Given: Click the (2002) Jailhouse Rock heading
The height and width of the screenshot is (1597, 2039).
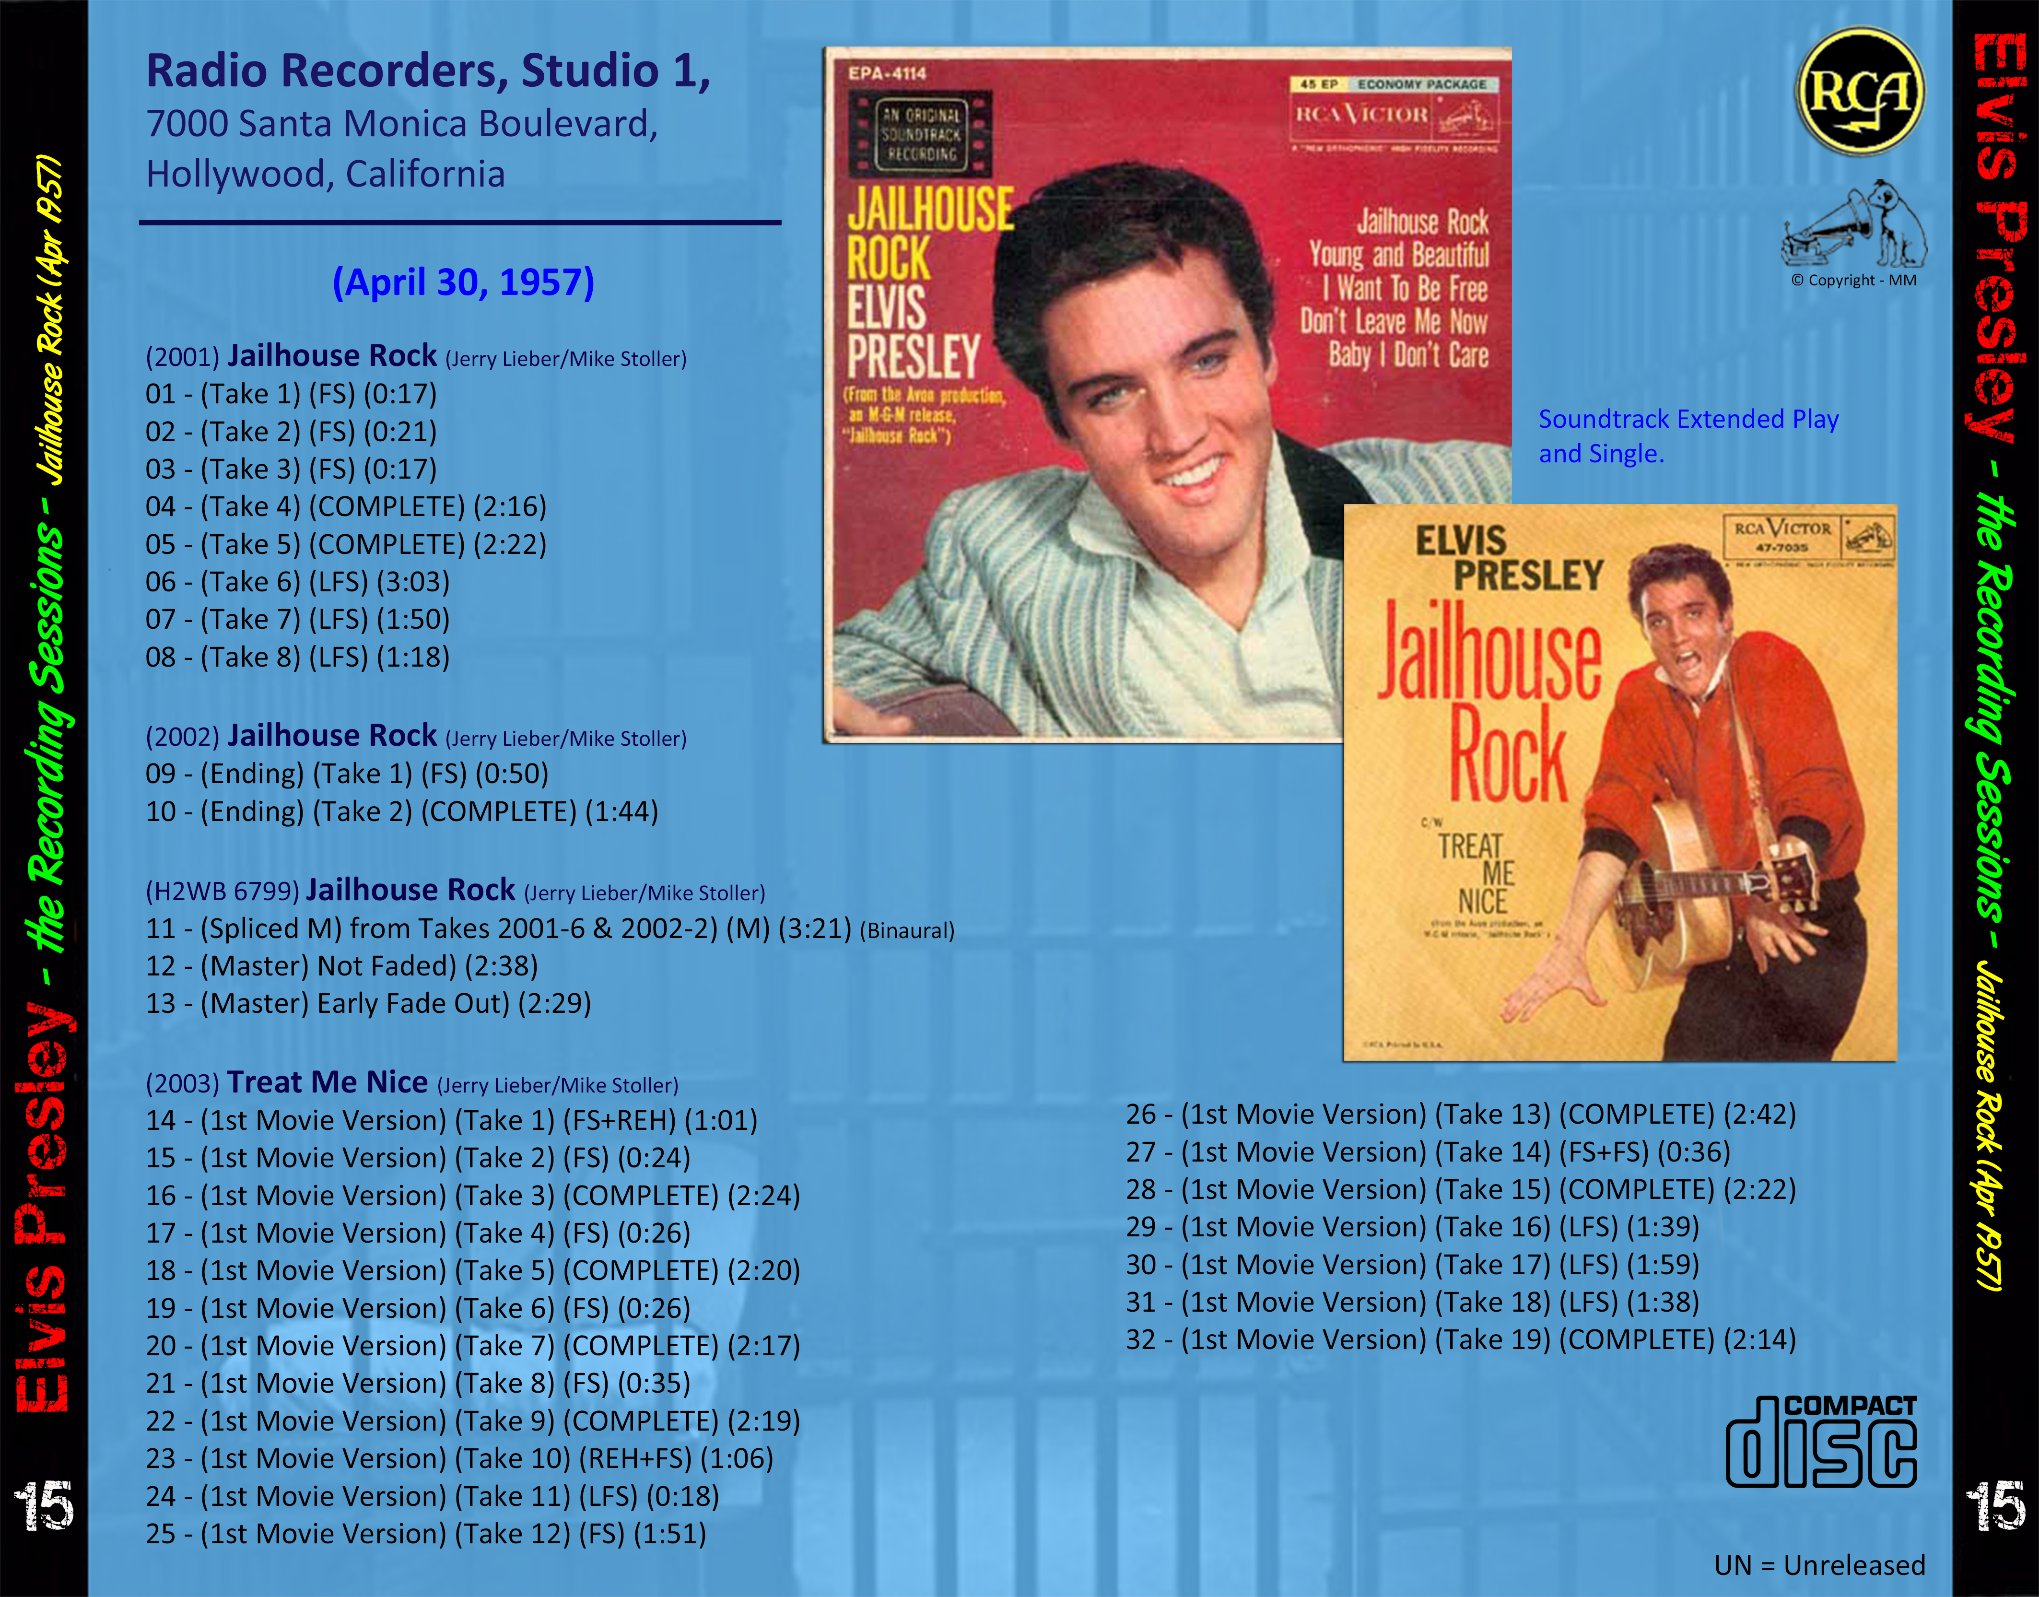Looking at the screenshot, I should tap(416, 736).
